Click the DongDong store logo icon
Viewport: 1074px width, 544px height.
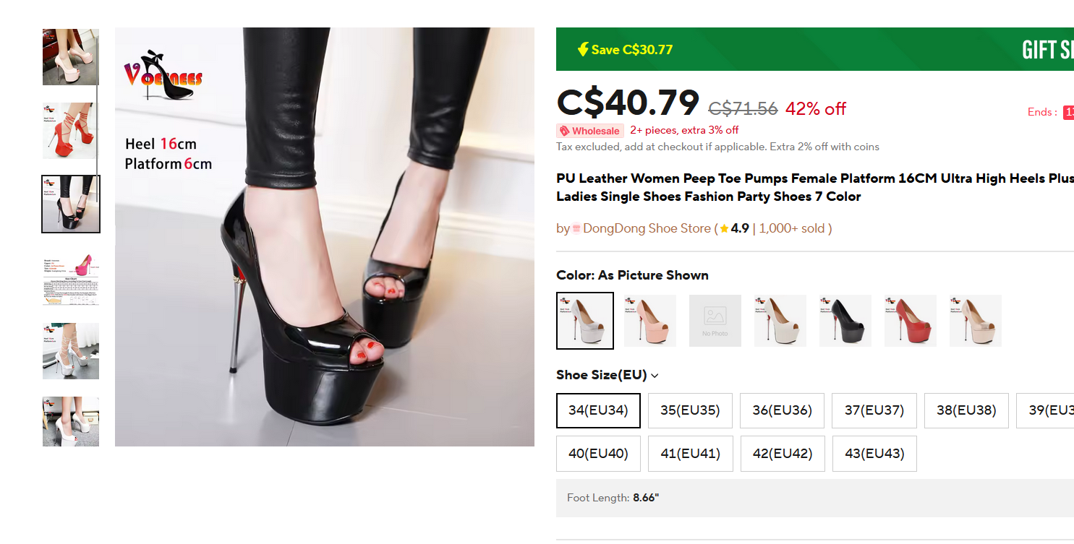[x=576, y=229]
